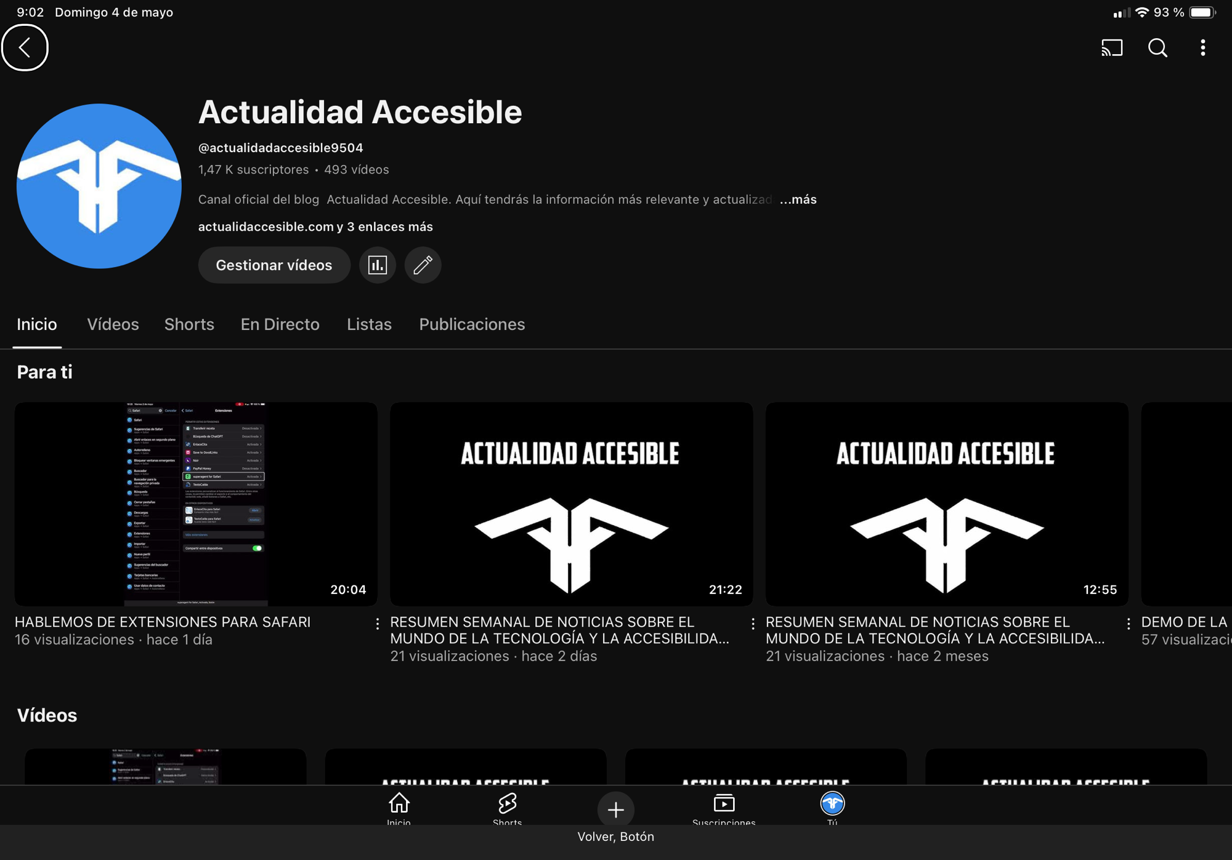Tap the Domingo 4 de mayo date
The image size is (1232, 860).
click(x=114, y=12)
